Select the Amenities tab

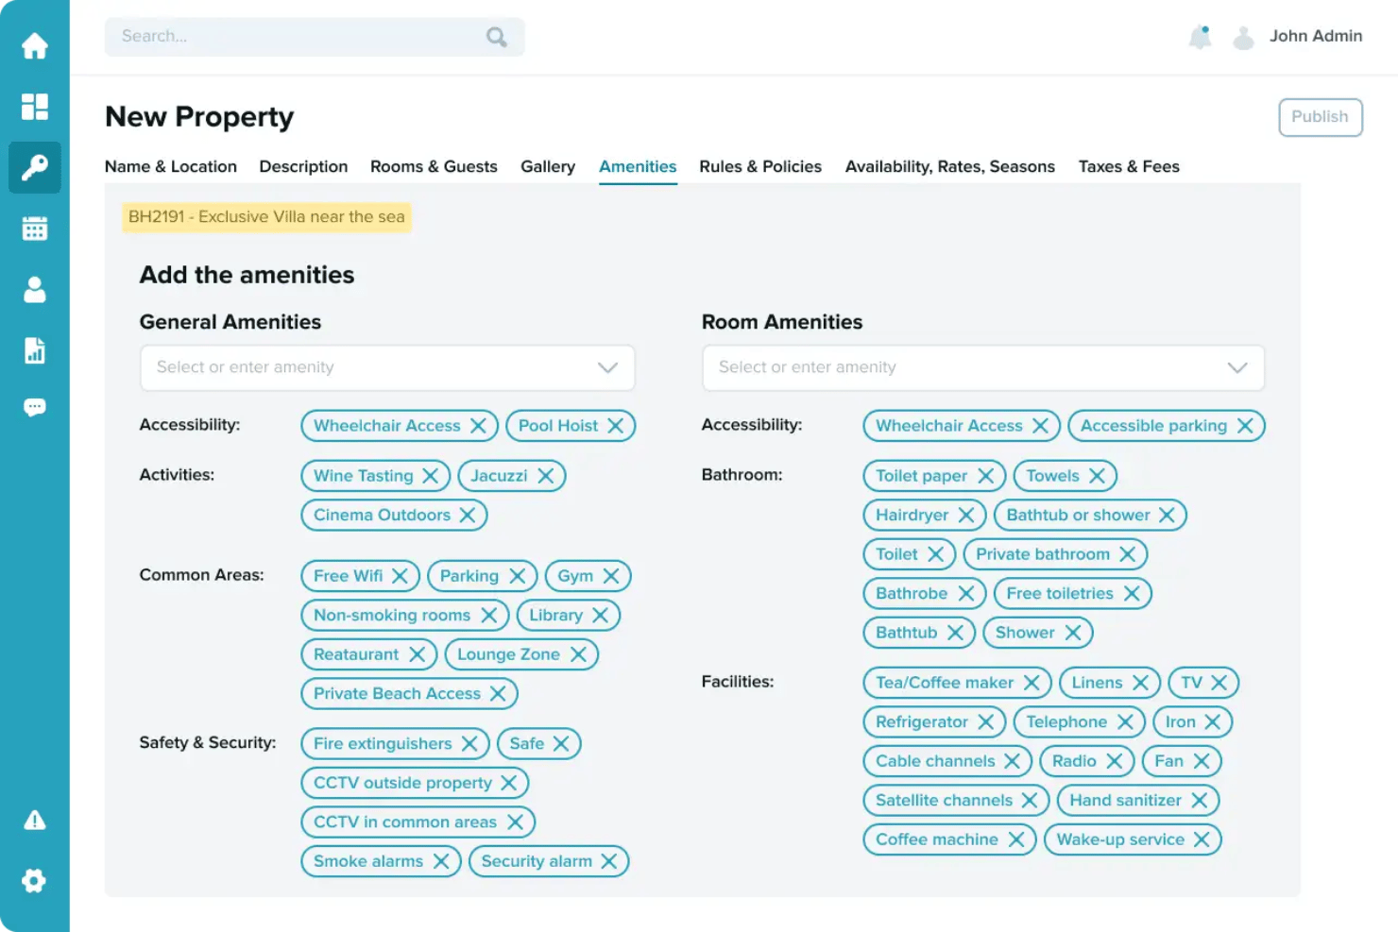coord(638,167)
